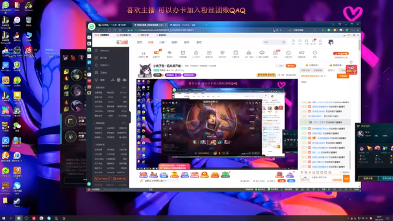Click the smiley face more icon in toolbar
The image size is (393, 221).
315,53
